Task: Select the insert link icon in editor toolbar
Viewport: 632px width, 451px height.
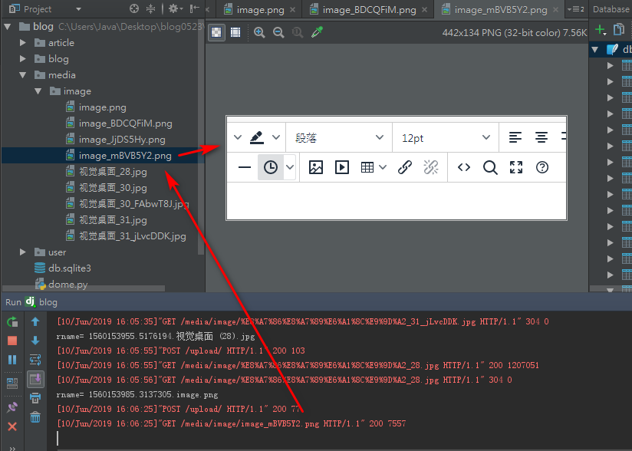Action: [x=404, y=167]
